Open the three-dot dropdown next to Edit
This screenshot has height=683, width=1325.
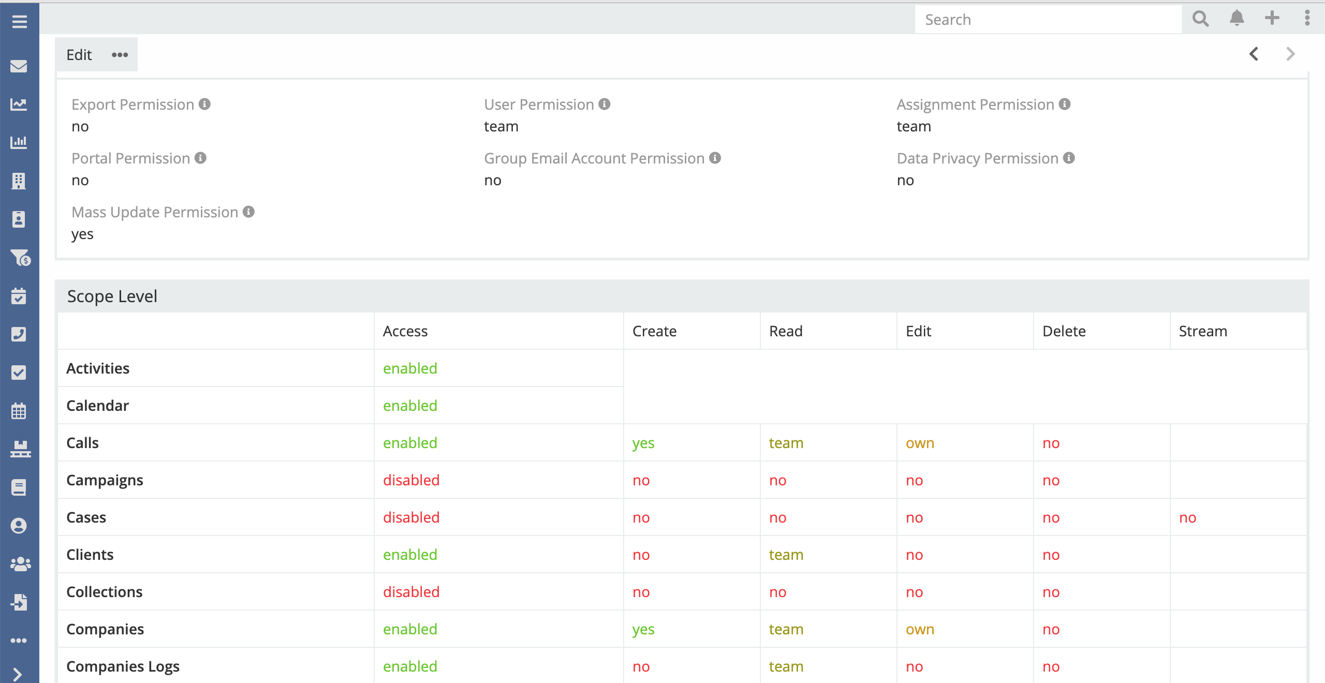pyautogui.click(x=120, y=55)
